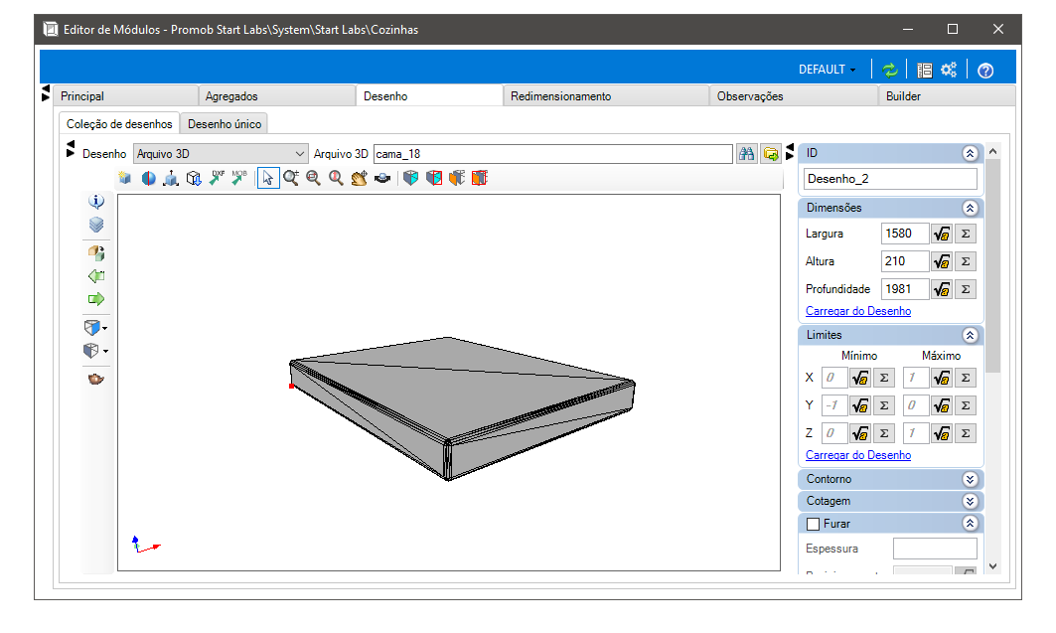Click the formula icon for Largura
Screen dimensions: 1056x633
[942, 234]
